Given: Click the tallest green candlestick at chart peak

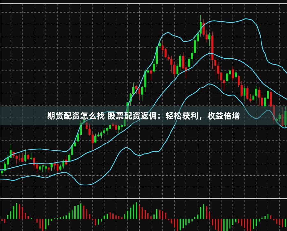Looking at the screenshot, I should click(201, 27).
